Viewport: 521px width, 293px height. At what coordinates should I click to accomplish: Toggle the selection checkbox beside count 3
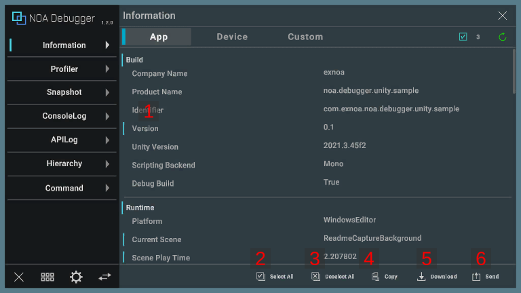(463, 37)
